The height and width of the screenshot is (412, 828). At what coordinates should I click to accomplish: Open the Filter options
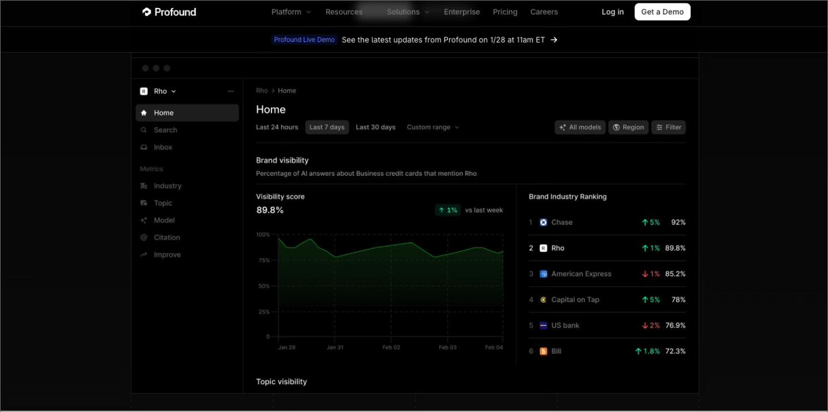click(x=669, y=128)
